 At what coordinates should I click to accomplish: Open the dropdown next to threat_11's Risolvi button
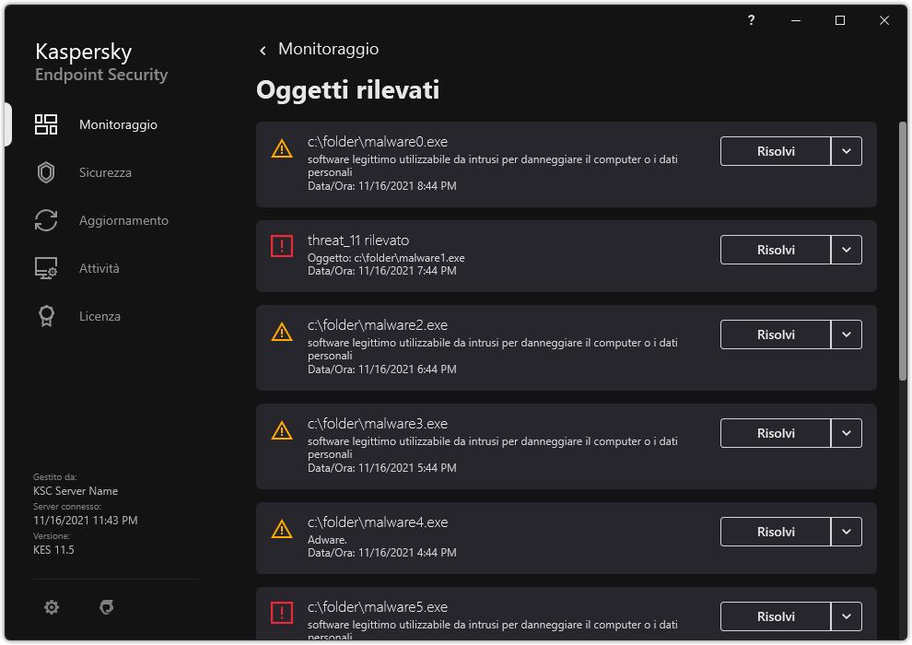pyautogui.click(x=847, y=250)
